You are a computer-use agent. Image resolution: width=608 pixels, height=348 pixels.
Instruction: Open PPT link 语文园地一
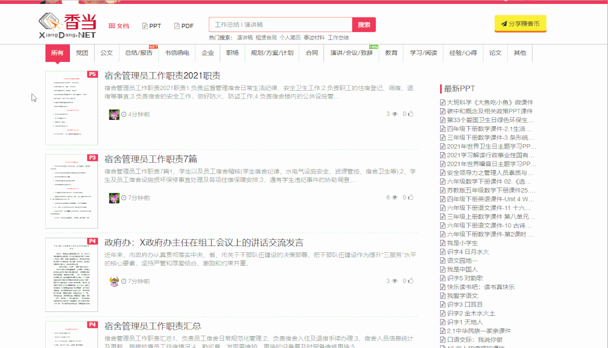[x=462, y=261]
